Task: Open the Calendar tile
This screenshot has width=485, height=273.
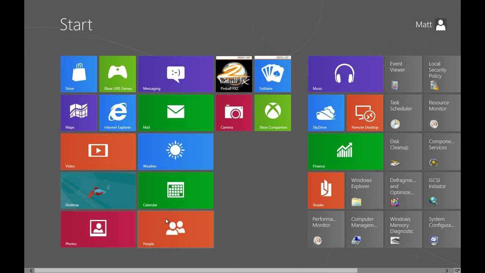Action: click(176, 190)
